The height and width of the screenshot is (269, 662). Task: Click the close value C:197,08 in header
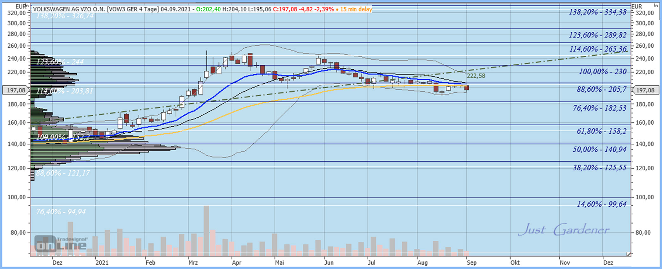pyautogui.click(x=285, y=9)
